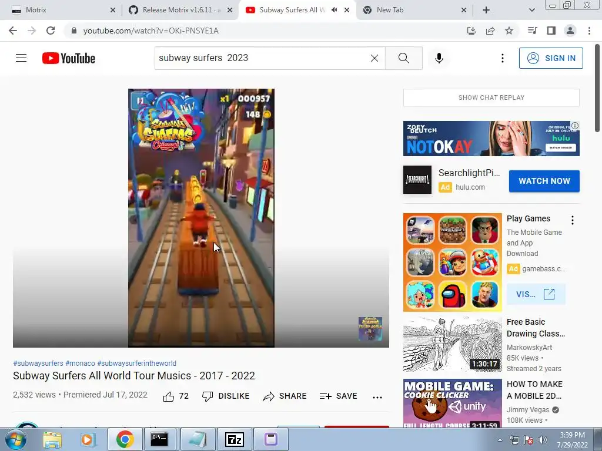This screenshot has width=602, height=451.
Task: Click the SIGN IN button
Action: 551,58
